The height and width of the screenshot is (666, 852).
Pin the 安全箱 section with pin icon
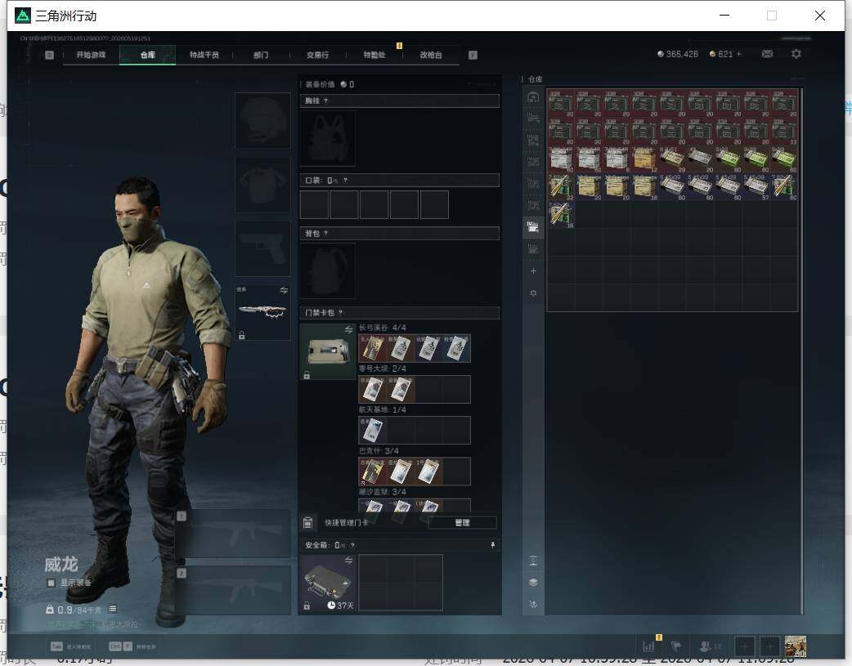pyautogui.click(x=493, y=545)
